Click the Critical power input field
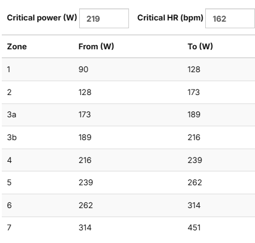 click(x=104, y=19)
